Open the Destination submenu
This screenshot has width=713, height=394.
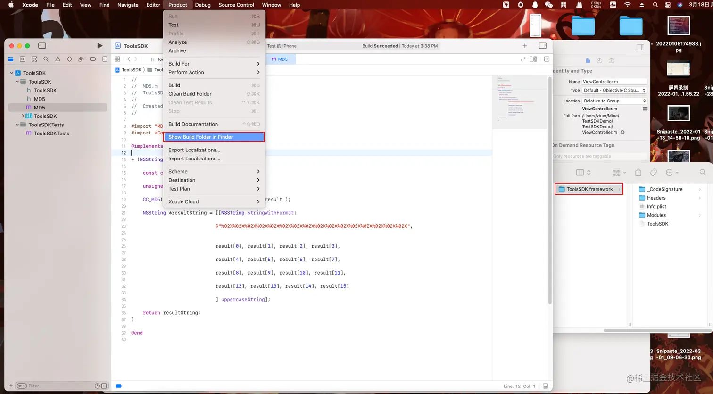tap(214, 180)
